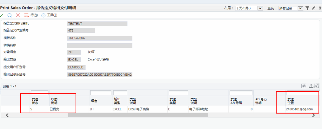This screenshot has width=322, height=129.
Task: Click the 24305181@qq.com email cell
Action: click(303, 109)
